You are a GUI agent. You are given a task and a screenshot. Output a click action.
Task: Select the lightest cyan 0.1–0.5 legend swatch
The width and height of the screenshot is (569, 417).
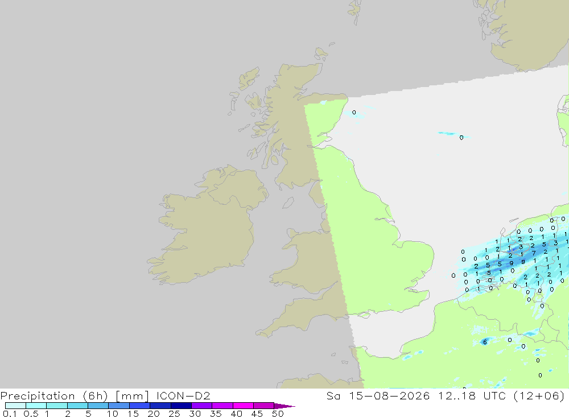[x=15, y=406]
